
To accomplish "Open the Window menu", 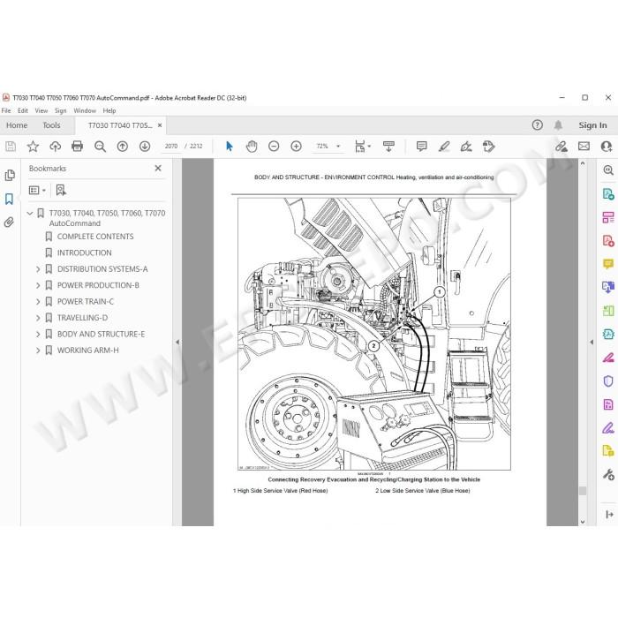I will [x=85, y=110].
